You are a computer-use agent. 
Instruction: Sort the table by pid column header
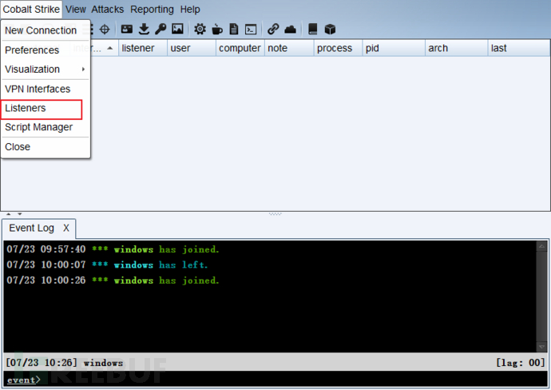(391, 49)
